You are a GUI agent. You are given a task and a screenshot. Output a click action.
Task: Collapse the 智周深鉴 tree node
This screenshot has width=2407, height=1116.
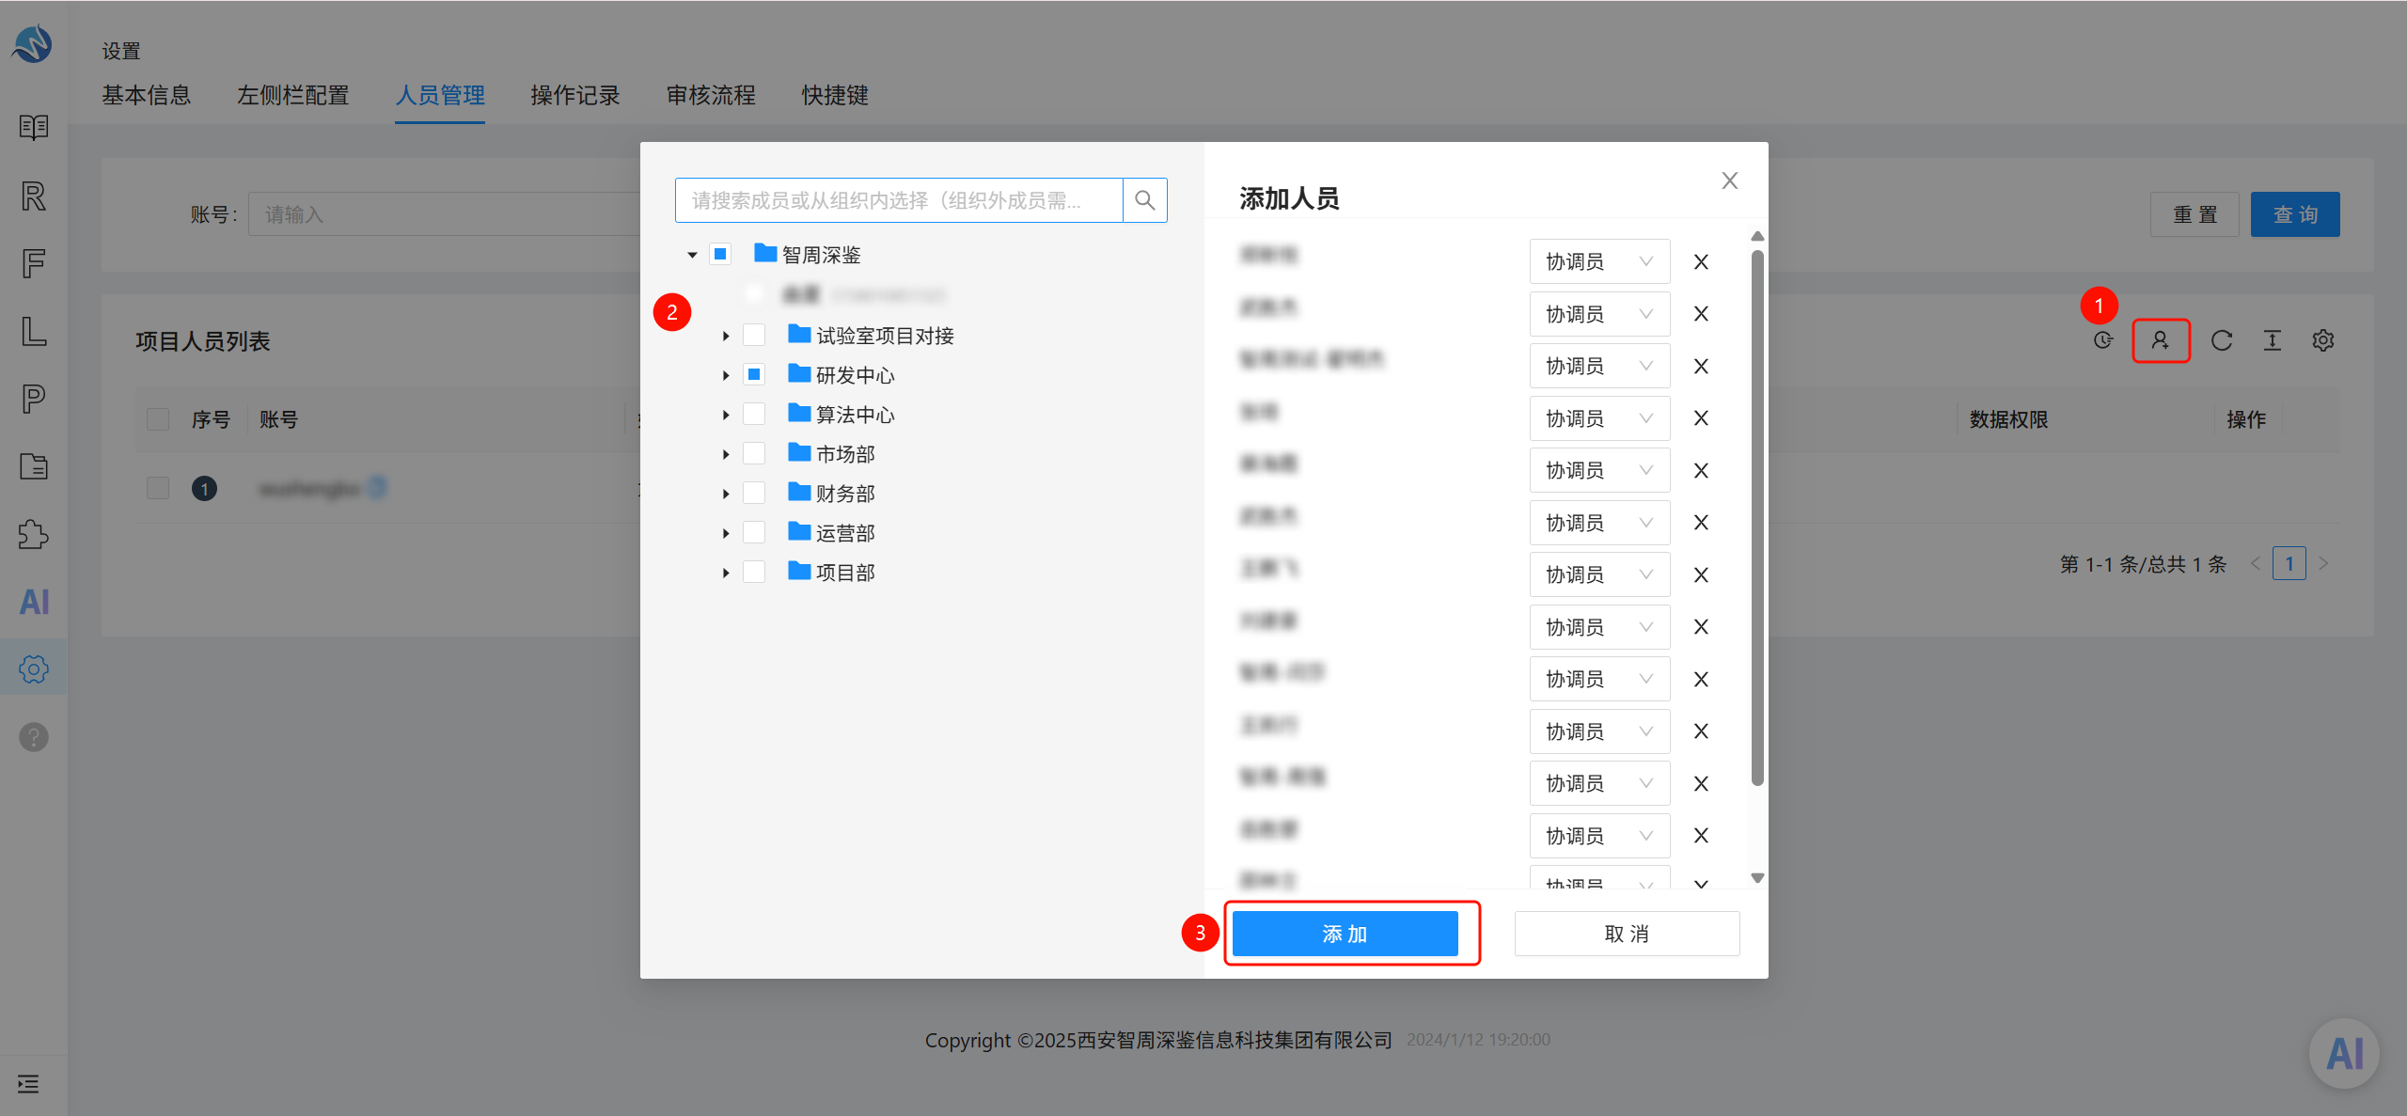coord(692,255)
